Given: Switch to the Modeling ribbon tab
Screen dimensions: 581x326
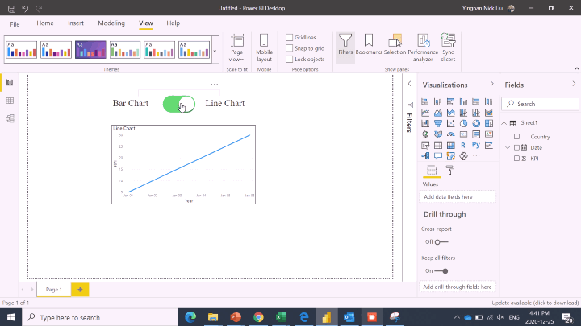Looking at the screenshot, I should [x=111, y=23].
